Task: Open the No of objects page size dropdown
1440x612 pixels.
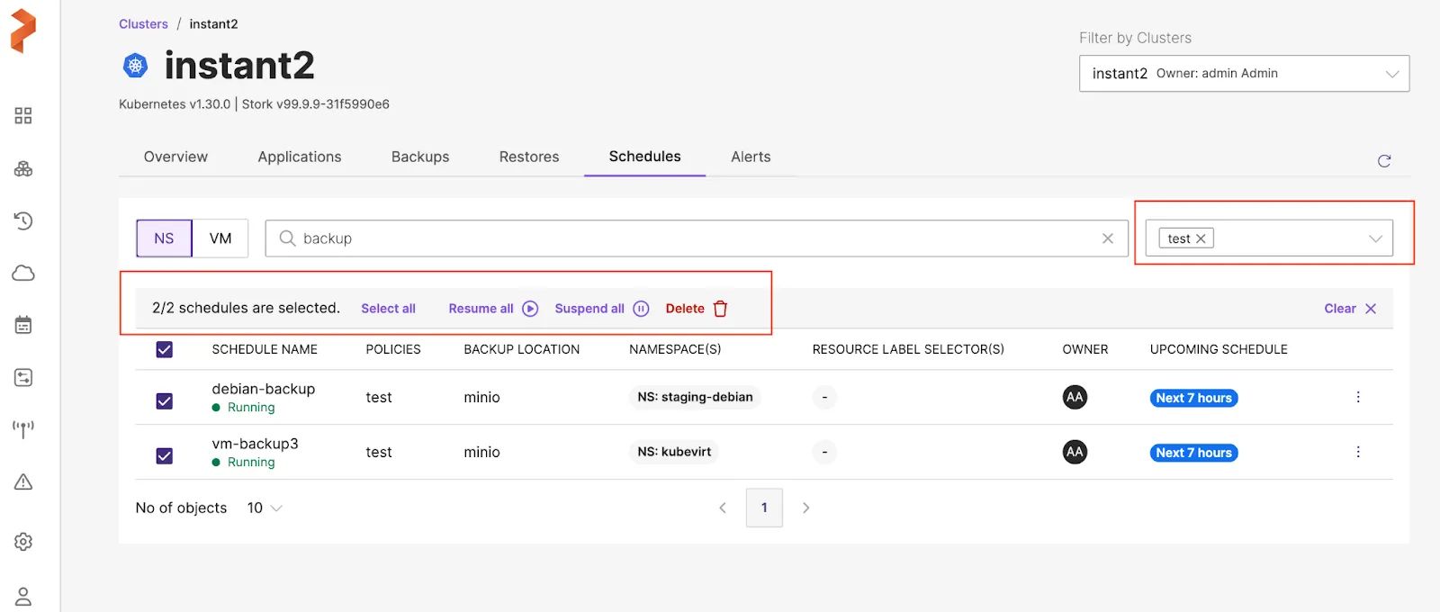Action: click(x=265, y=508)
